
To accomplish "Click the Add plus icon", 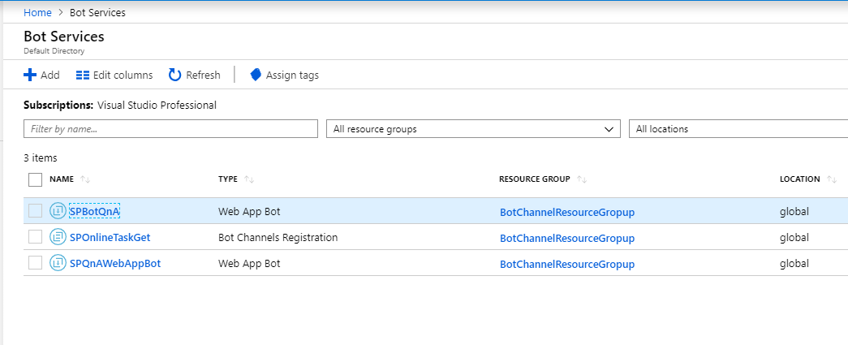I will tap(30, 75).
